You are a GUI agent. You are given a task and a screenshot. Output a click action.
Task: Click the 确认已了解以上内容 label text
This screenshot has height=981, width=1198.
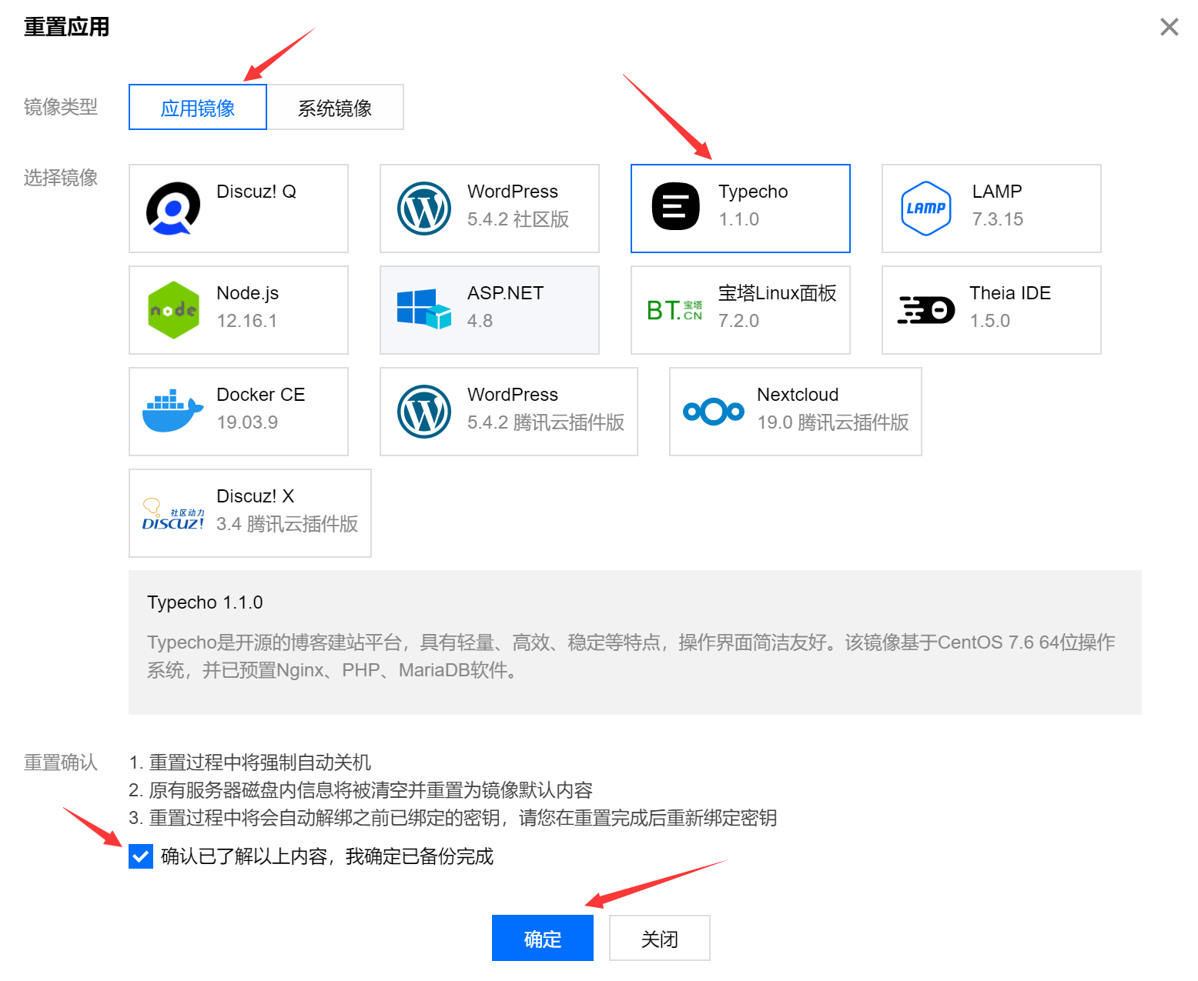tap(327, 856)
